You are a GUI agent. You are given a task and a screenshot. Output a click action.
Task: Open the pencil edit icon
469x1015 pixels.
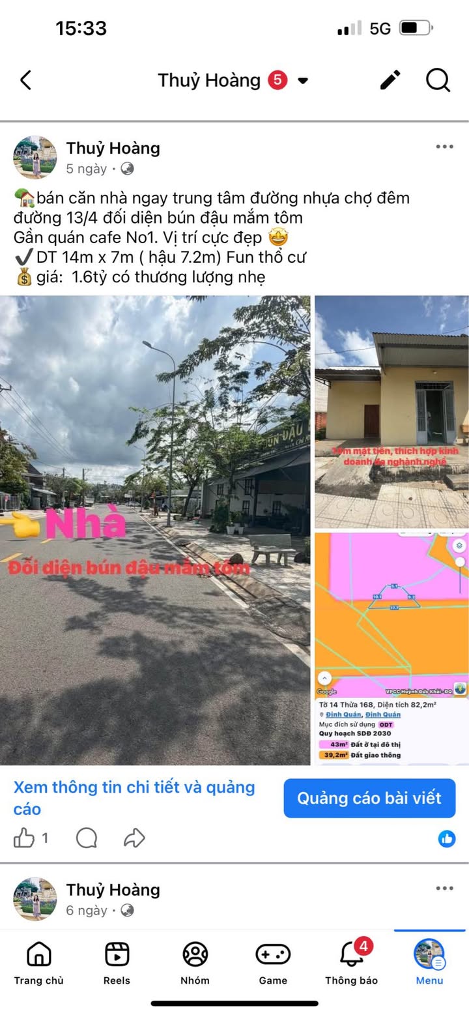tap(390, 80)
